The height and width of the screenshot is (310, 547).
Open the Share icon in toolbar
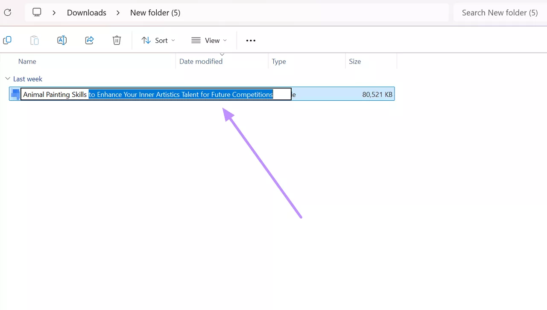89,40
